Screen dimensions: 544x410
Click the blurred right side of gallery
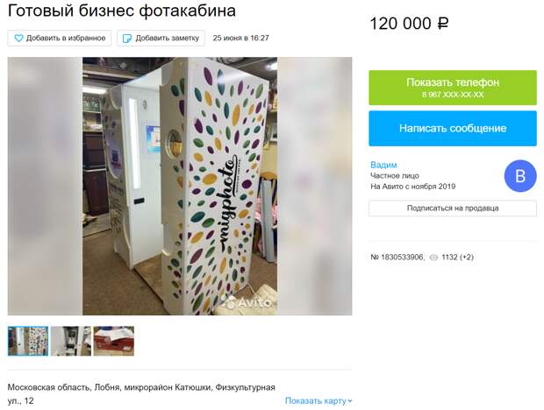tap(315, 187)
